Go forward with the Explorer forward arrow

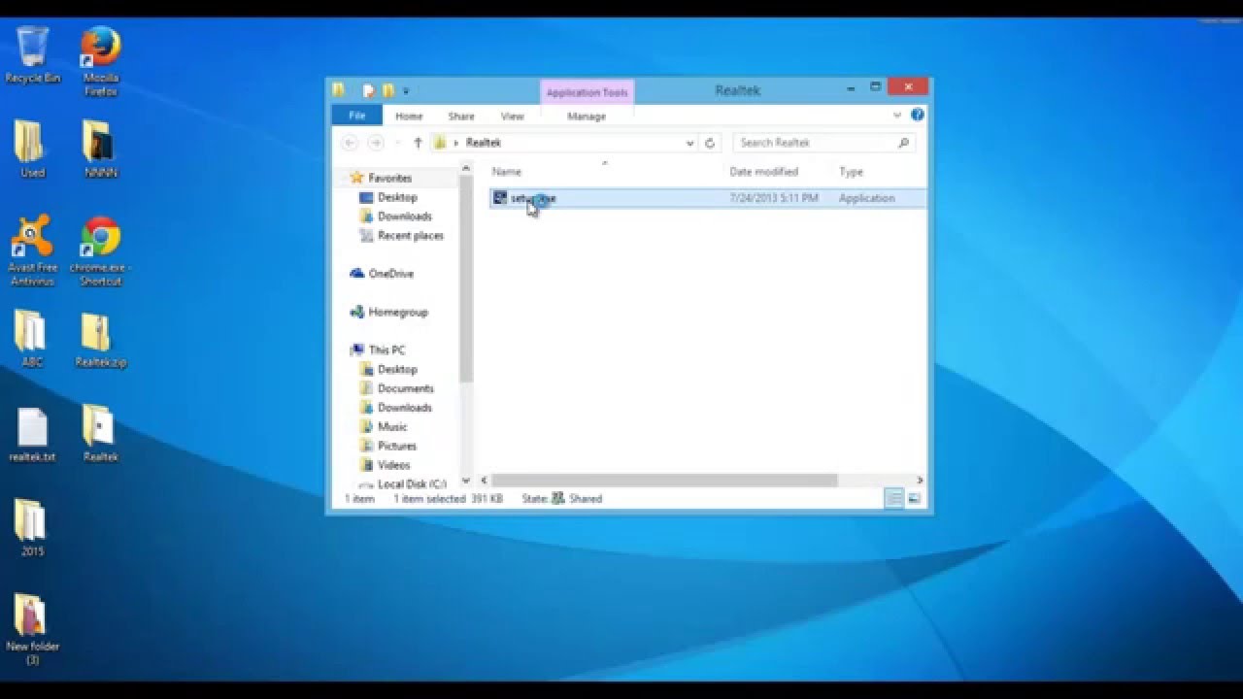click(377, 143)
